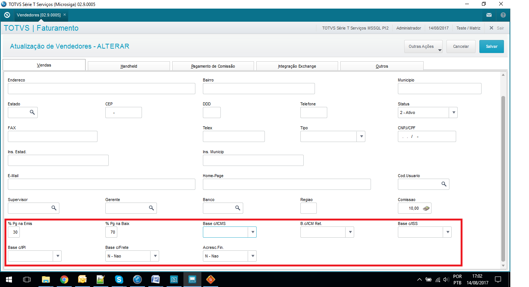Open the Pagamento de Comissão tab

tap(213, 66)
